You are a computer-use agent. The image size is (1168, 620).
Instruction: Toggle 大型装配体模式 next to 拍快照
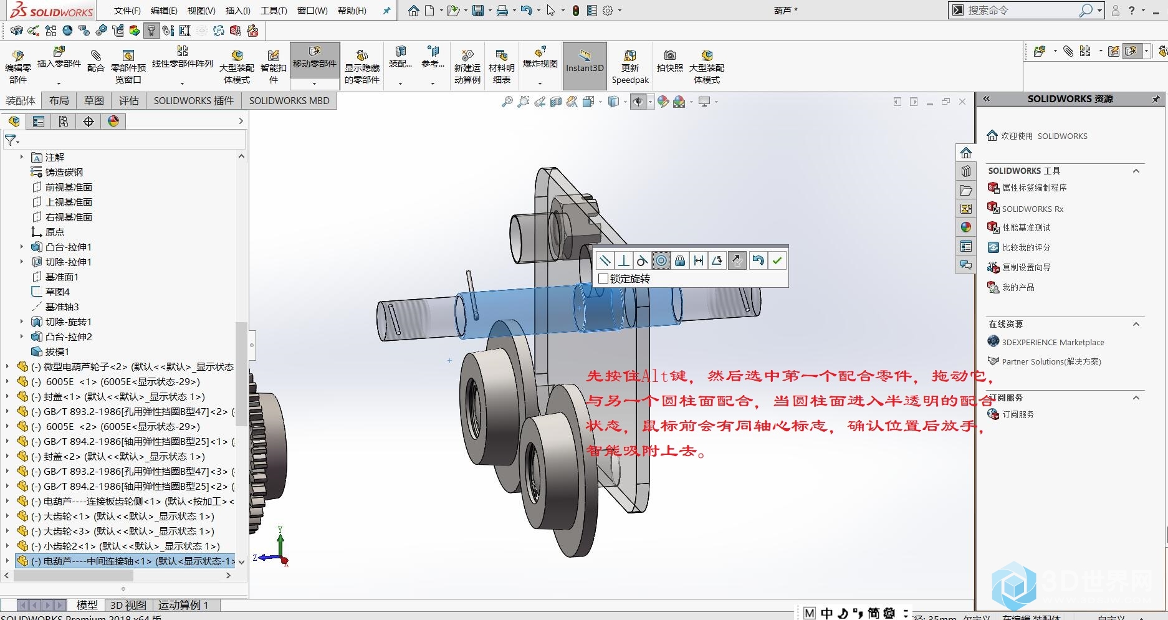point(707,67)
